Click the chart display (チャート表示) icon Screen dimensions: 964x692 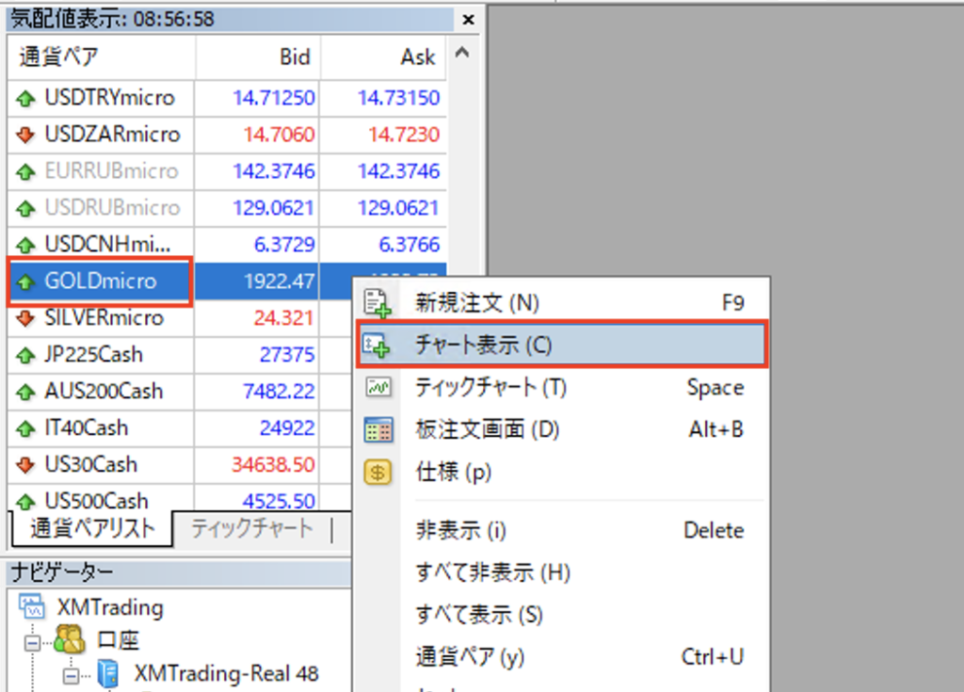[x=377, y=346]
